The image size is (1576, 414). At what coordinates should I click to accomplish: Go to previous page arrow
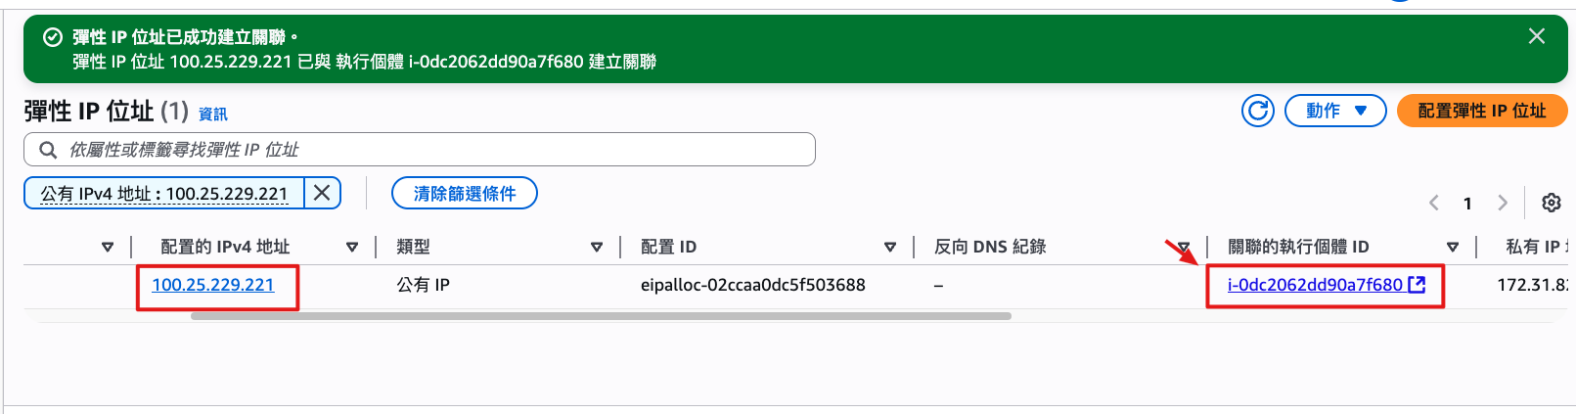[x=1433, y=203]
